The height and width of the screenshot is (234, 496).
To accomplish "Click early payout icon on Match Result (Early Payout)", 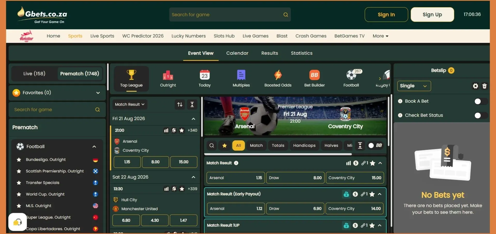I will [346, 194].
